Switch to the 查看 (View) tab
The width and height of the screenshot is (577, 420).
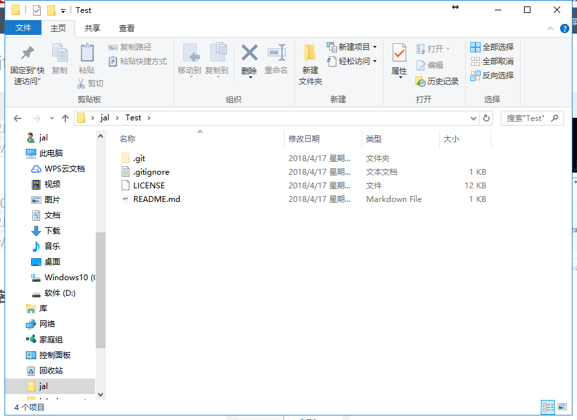click(x=127, y=28)
